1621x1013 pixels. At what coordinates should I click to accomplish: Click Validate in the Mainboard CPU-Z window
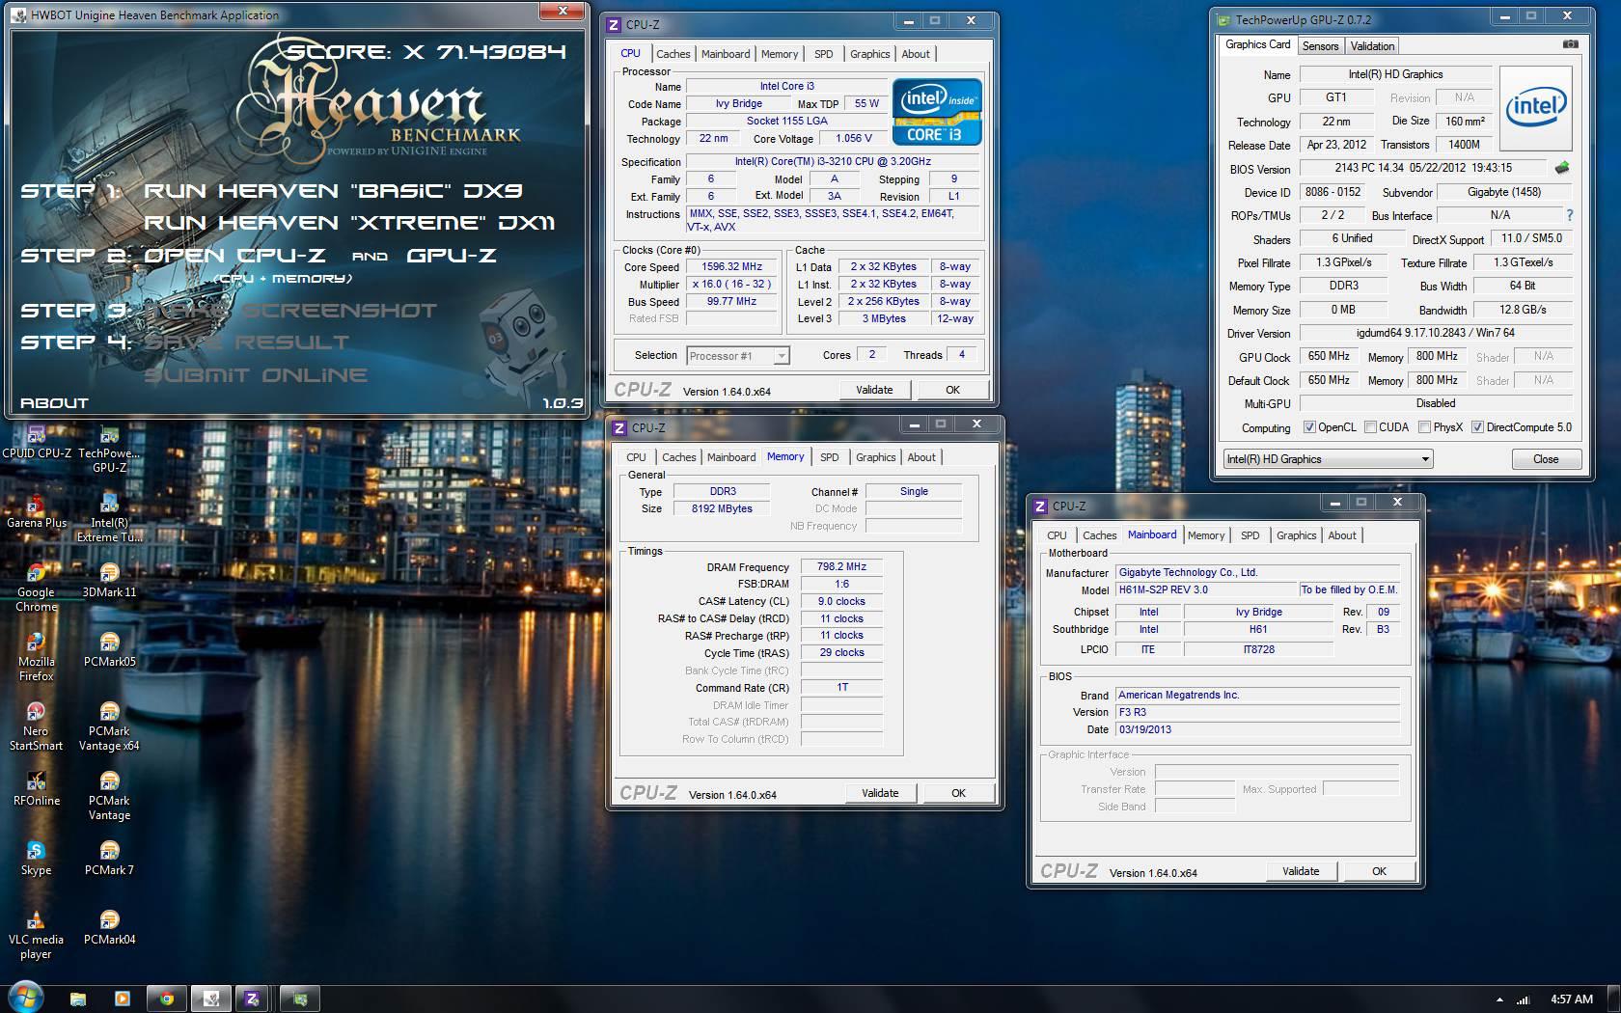[x=1301, y=871]
